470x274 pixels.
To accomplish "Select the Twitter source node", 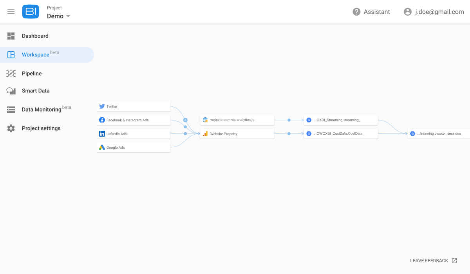I will pos(134,106).
